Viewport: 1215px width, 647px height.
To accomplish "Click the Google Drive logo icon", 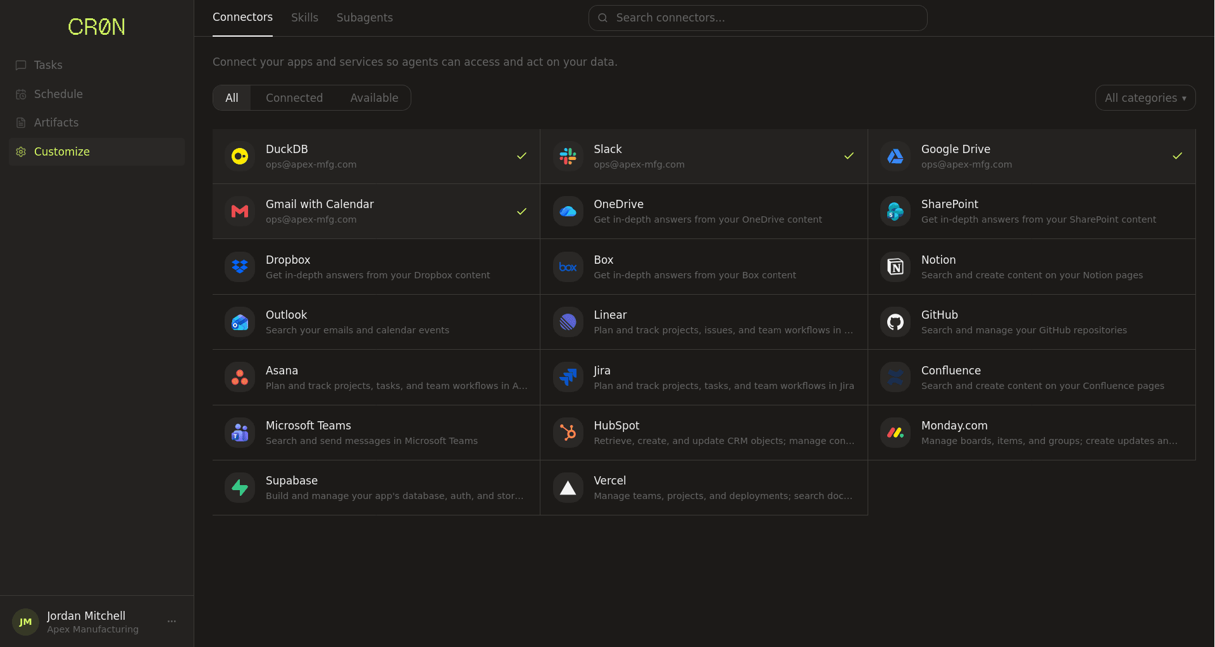I will point(895,156).
